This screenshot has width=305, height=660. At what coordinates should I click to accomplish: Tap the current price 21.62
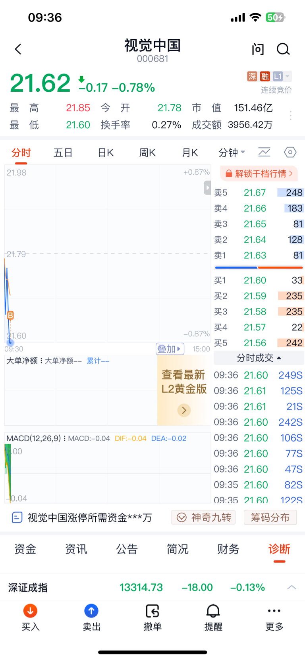[x=40, y=83]
